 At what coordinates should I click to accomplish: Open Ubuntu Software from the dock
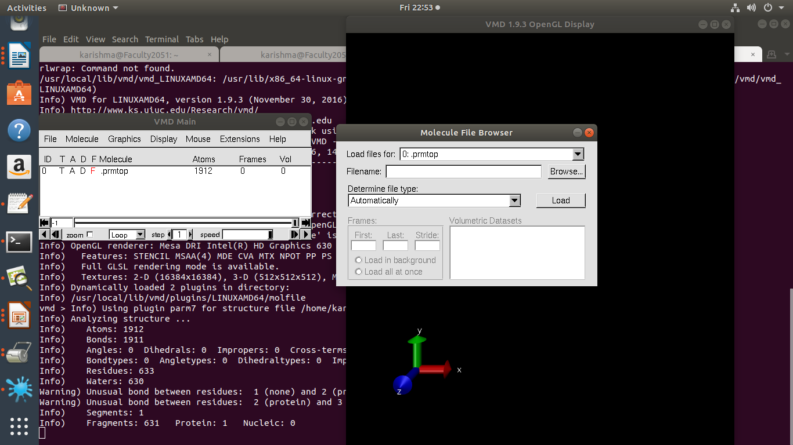(x=19, y=93)
